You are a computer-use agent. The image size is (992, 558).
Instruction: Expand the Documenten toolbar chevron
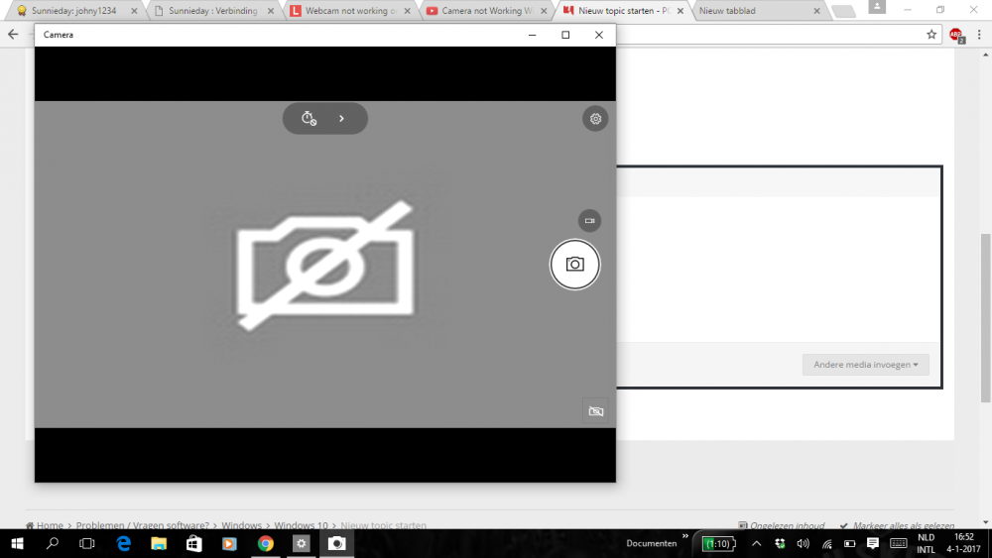tap(685, 536)
